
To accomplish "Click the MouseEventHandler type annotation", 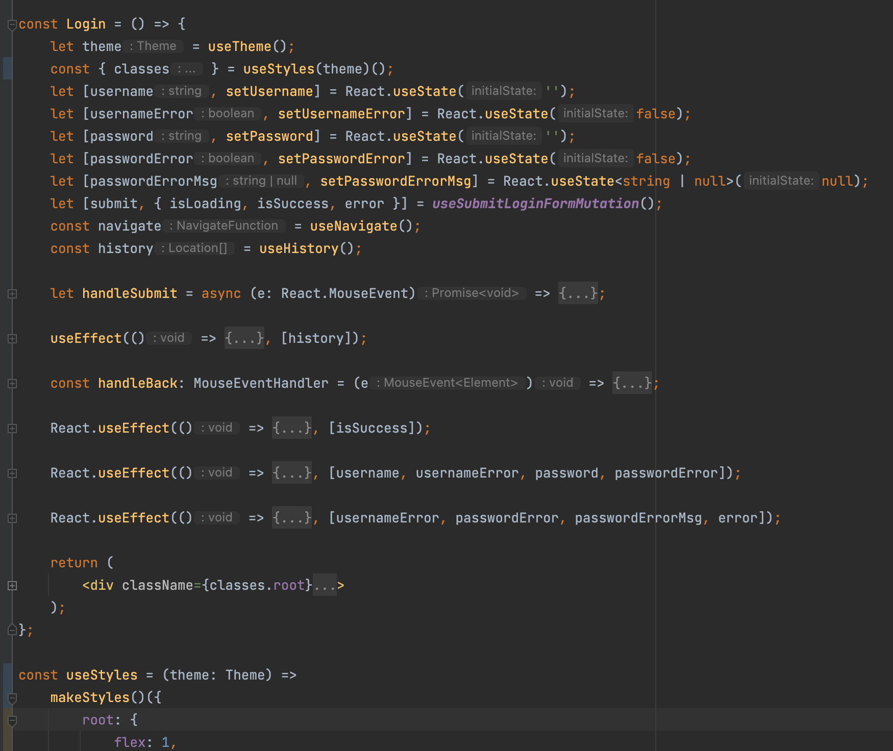I will click(x=261, y=383).
